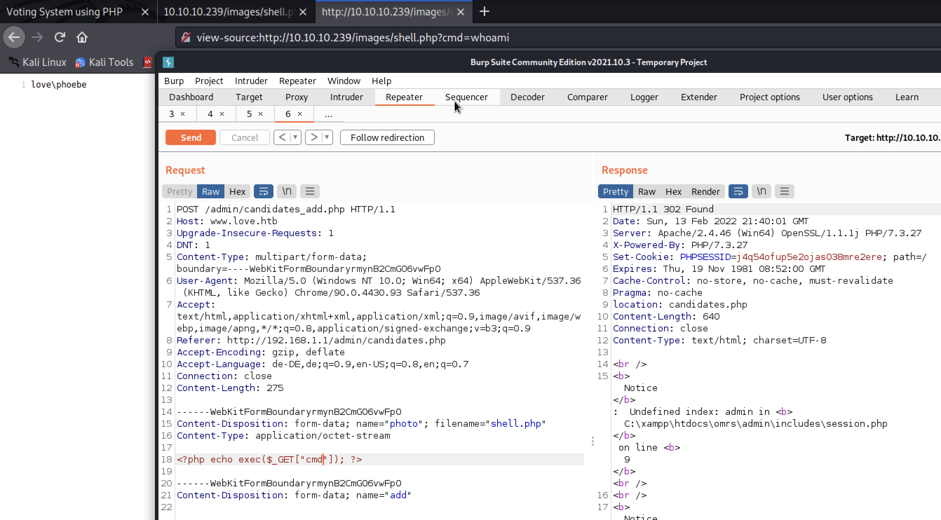Switch Response view to Raw

point(646,192)
